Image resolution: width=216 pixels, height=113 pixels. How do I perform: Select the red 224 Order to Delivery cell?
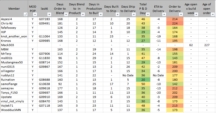tap(175, 24)
